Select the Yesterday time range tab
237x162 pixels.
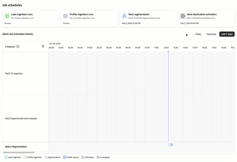(211, 34)
